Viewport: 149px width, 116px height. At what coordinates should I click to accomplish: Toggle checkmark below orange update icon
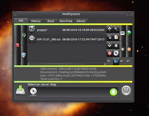[x=128, y=61]
